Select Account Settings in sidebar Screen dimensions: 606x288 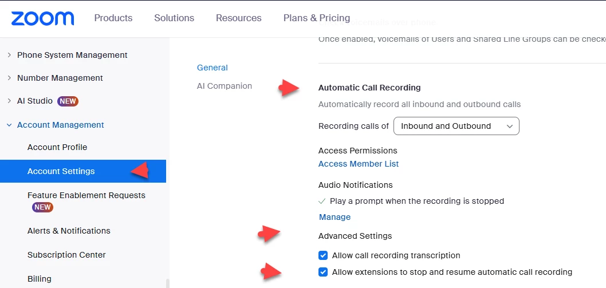click(x=82, y=171)
